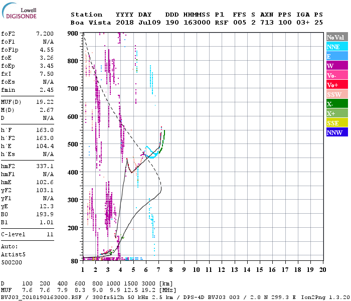Click the 500200 version number
The height and width of the screenshot is (301, 351).
click(x=12, y=262)
